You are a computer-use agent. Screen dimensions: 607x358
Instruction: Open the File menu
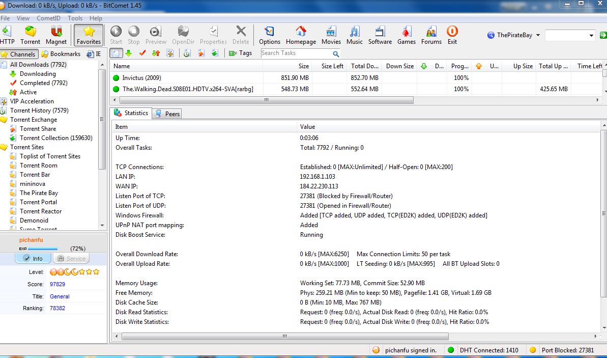(x=5, y=18)
